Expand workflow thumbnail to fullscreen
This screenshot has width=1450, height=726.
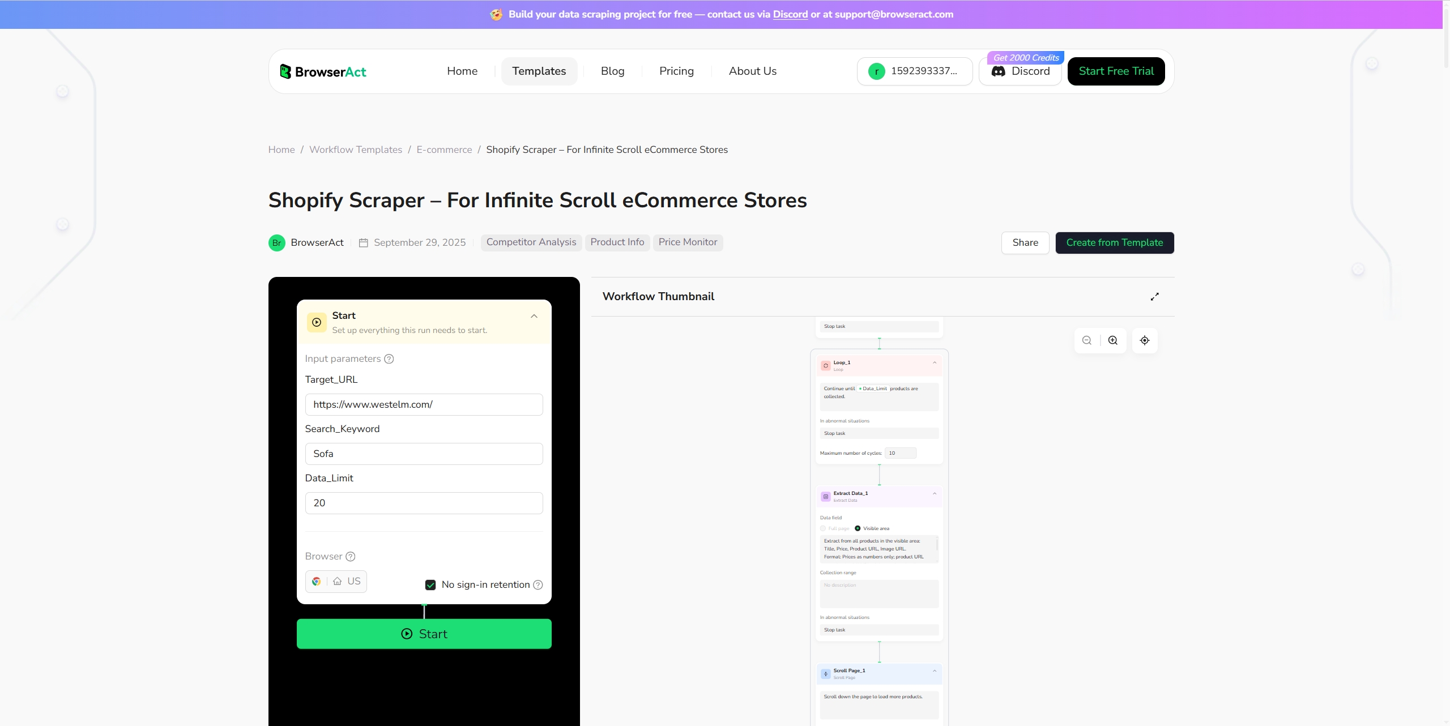coord(1154,297)
